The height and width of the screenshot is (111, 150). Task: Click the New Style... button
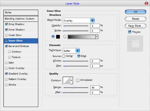pyautogui.click(x=136, y=26)
